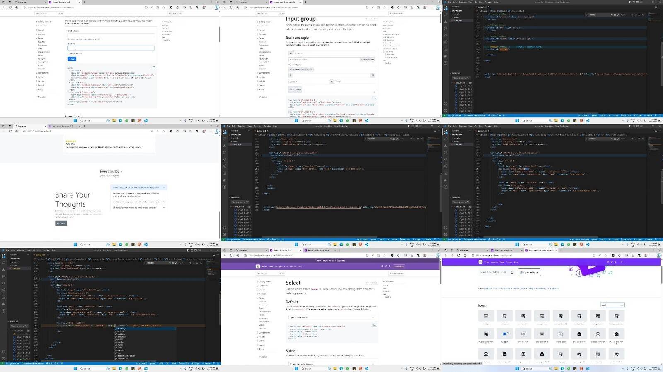The image size is (663, 372).
Task: Choose 'display' from the IntelliSense suggestion list
Action: point(121,329)
